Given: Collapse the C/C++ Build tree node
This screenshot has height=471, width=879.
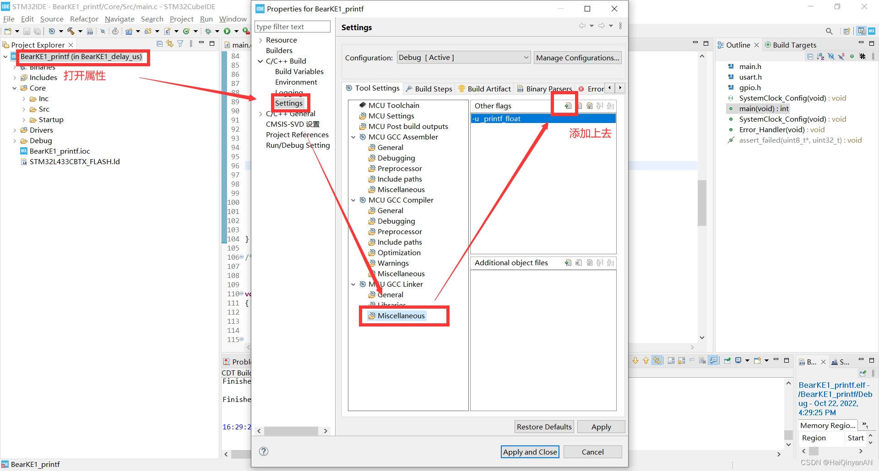Looking at the screenshot, I should tap(260, 61).
